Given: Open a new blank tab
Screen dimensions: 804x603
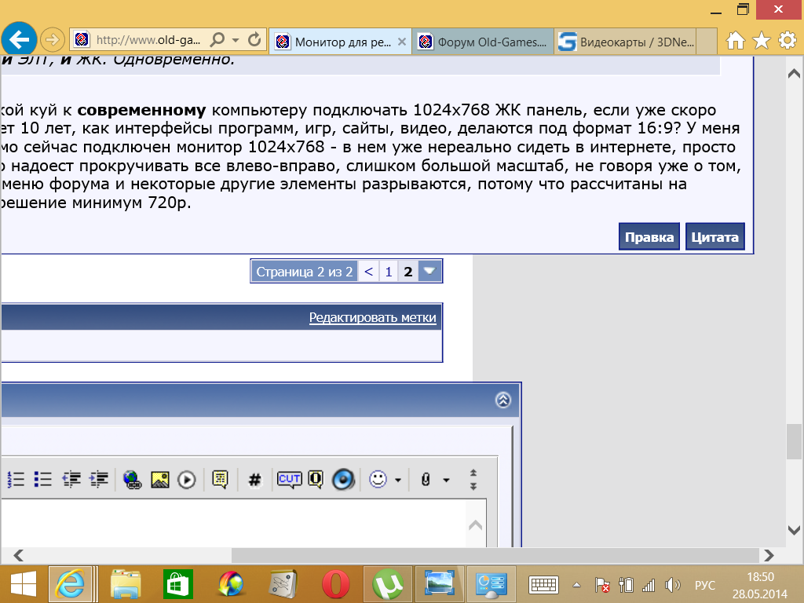Looking at the screenshot, I should pyautogui.click(x=707, y=42).
